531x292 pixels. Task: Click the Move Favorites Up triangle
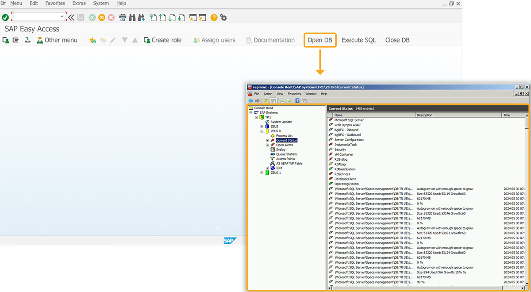[x=135, y=40]
